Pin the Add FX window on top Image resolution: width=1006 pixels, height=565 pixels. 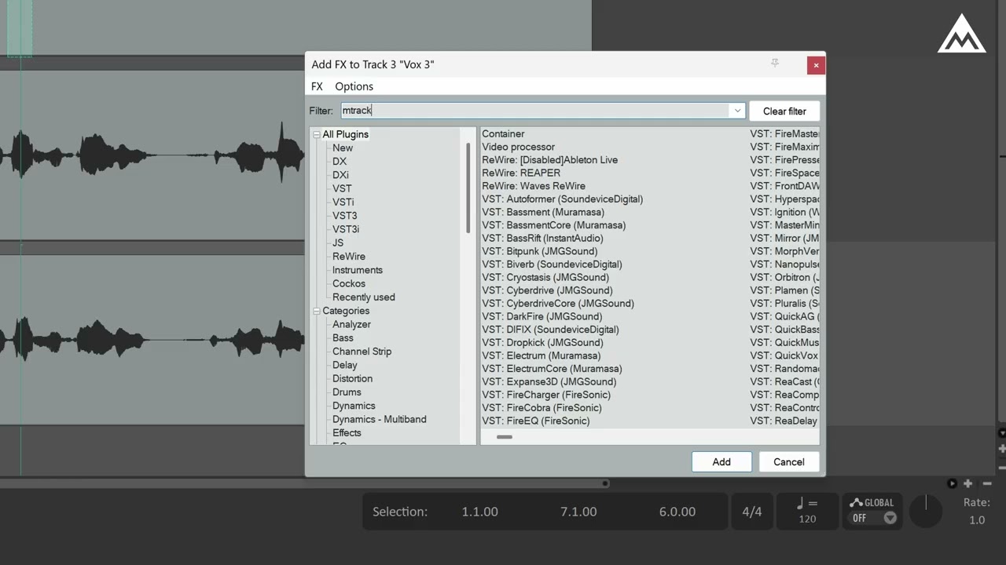(x=775, y=64)
